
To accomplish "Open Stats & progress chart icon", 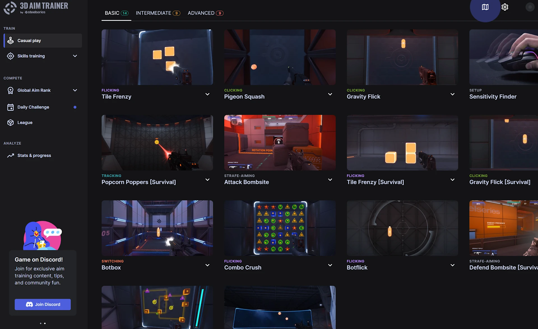I will click(x=10, y=155).
